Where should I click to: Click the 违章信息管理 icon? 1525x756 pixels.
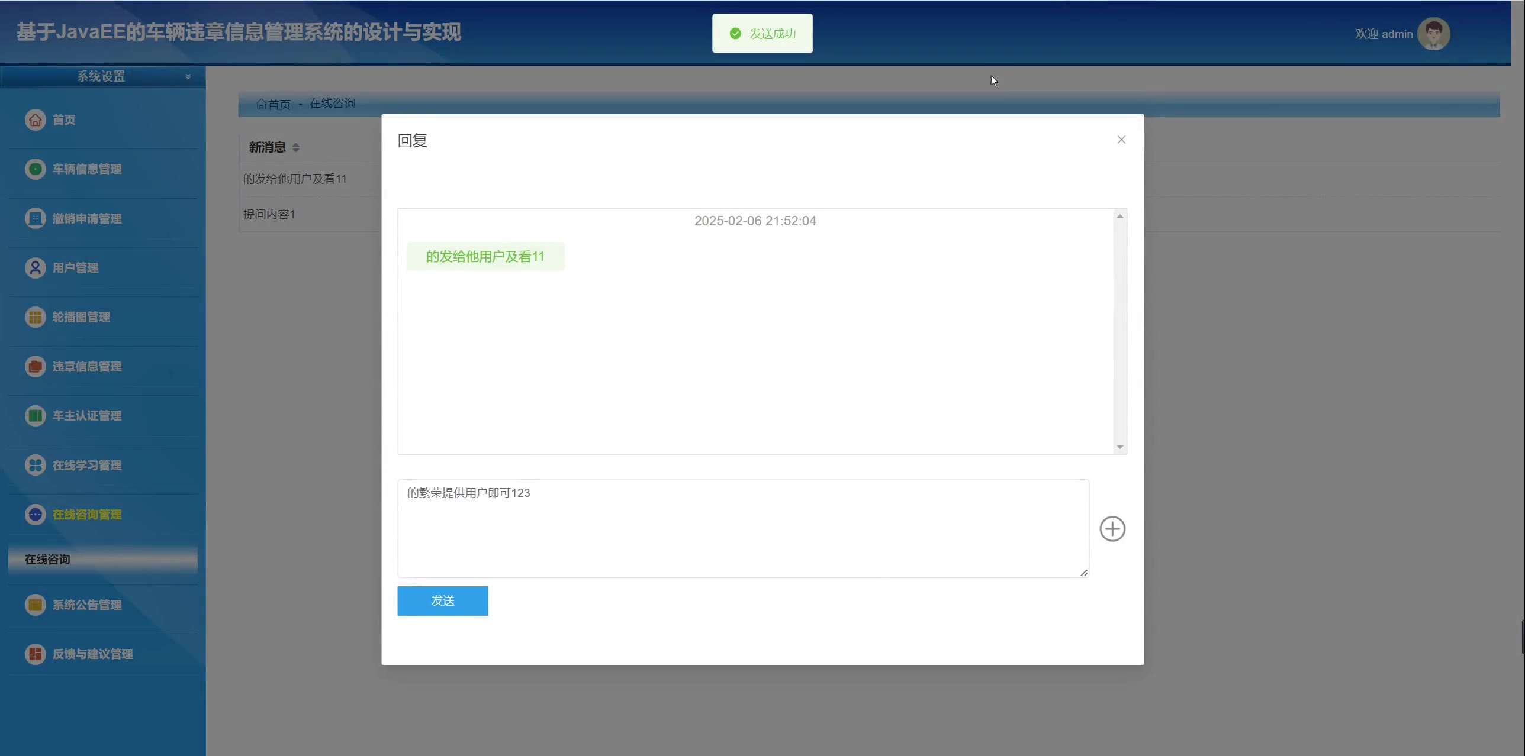click(36, 367)
